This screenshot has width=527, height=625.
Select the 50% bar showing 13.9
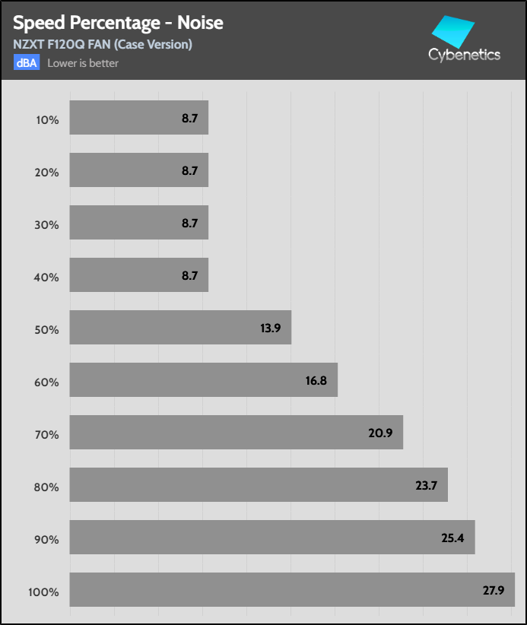180,328
